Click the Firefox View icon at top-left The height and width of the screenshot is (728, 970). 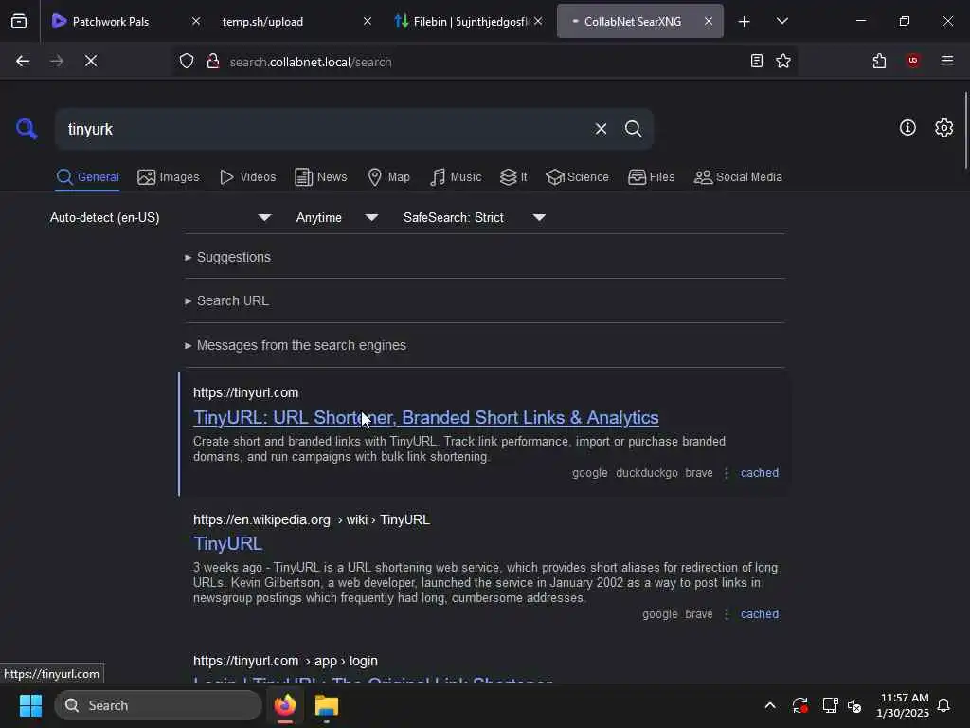coord(19,21)
